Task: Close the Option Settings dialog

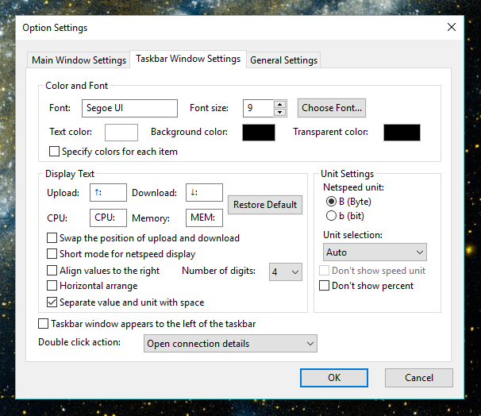Action: click(x=452, y=27)
